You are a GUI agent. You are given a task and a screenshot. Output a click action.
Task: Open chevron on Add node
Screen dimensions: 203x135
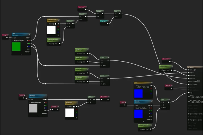point(120,11)
